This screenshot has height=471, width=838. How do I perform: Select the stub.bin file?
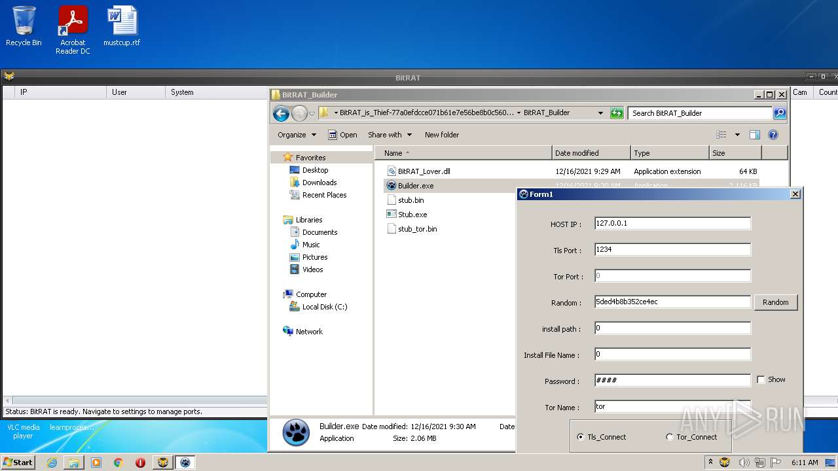410,200
